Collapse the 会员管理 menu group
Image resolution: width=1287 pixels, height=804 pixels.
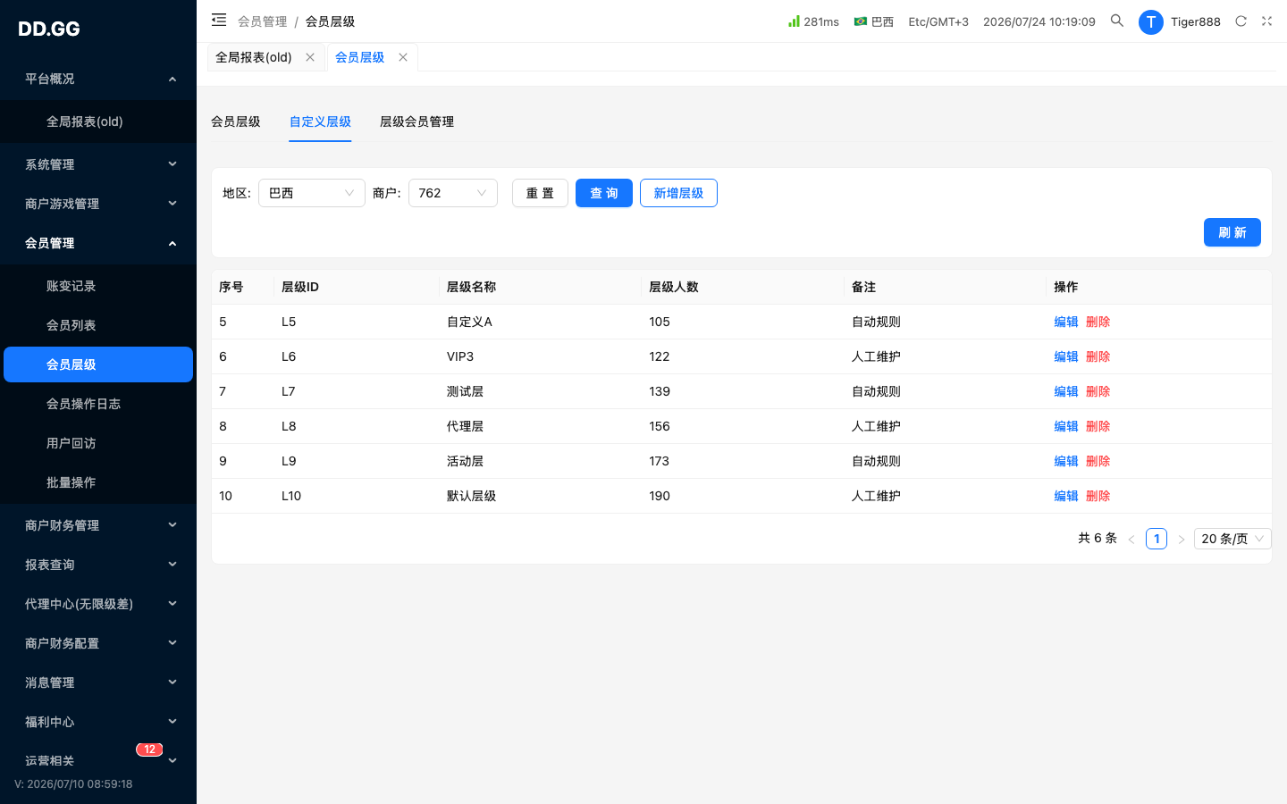[x=98, y=243]
